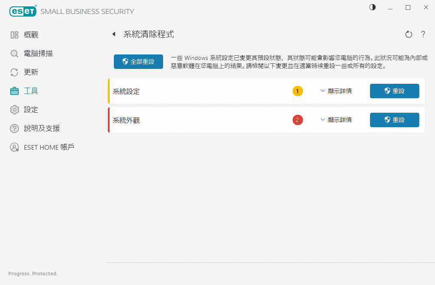Click the 更新 refresh arrows icon
The width and height of the screenshot is (435, 285).
point(14,72)
